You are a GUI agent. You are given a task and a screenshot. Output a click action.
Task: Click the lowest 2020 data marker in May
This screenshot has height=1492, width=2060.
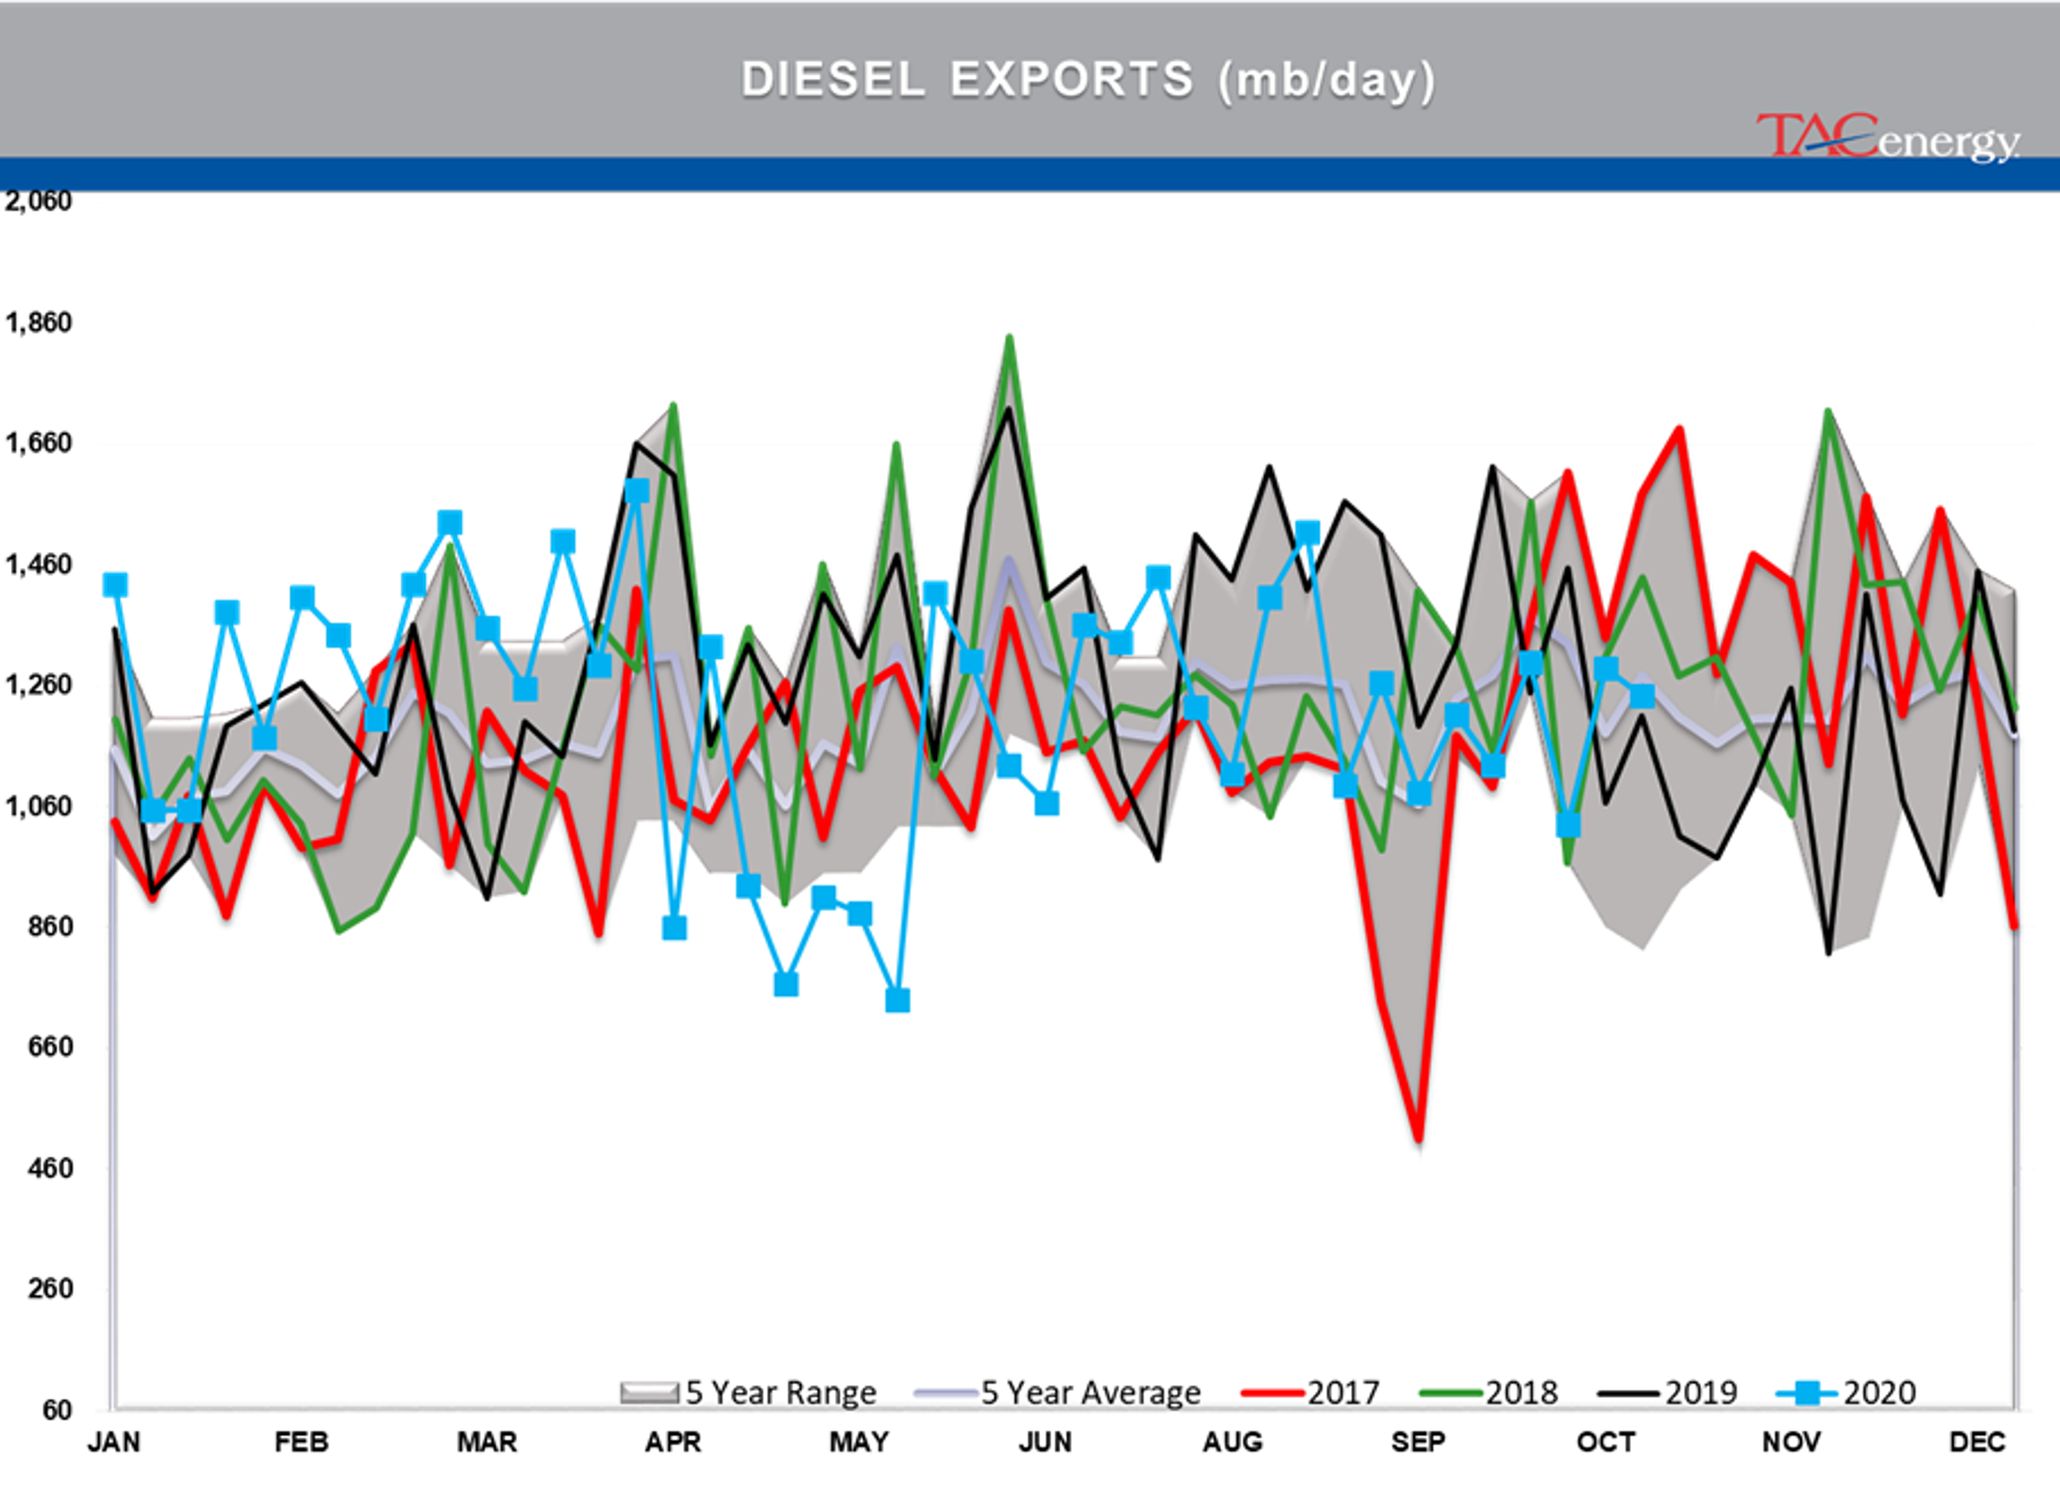897,1000
